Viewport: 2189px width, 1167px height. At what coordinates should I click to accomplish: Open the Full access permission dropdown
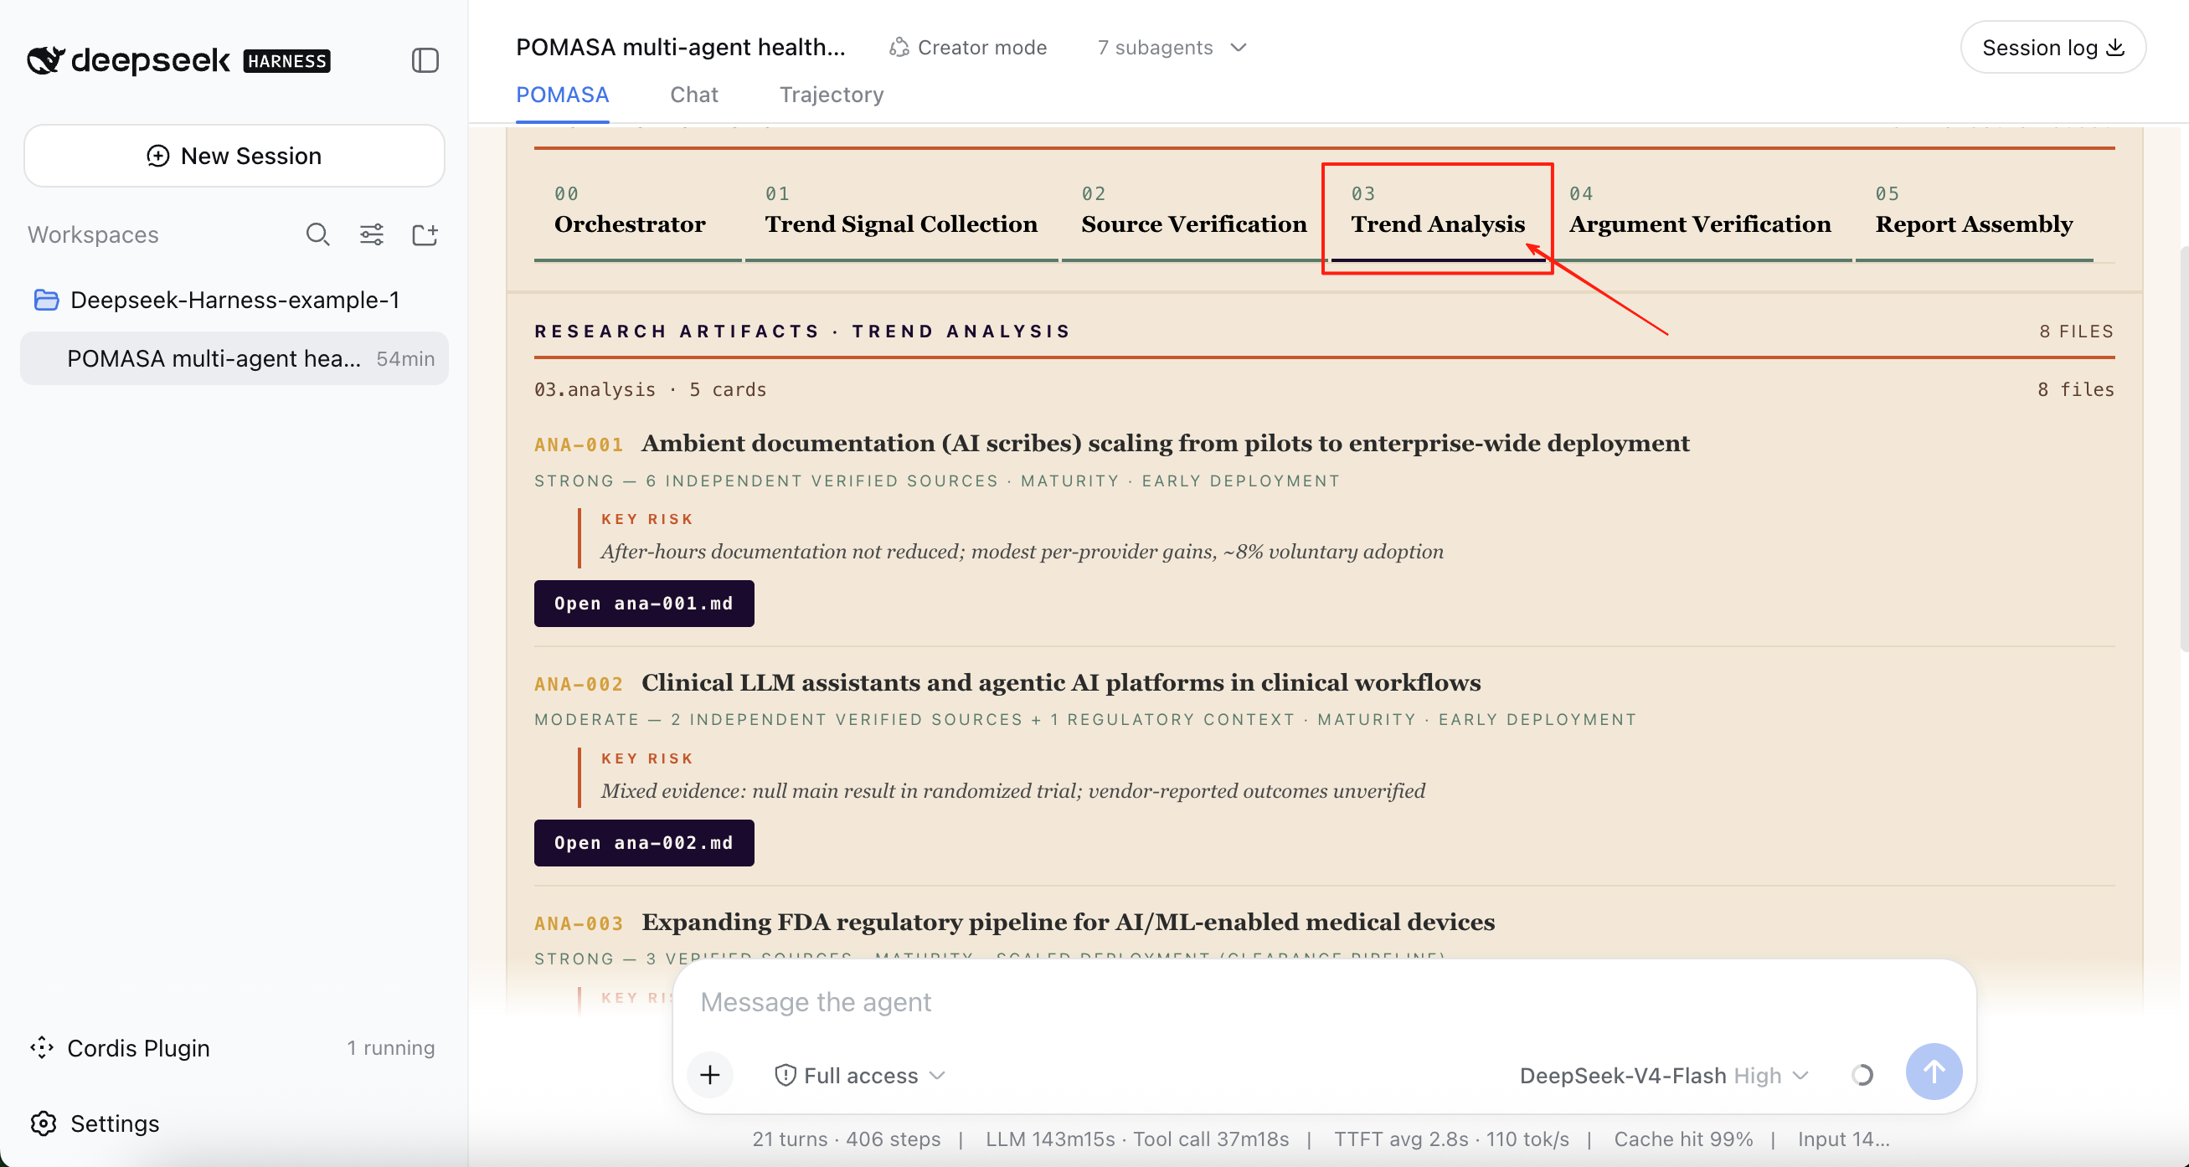click(860, 1075)
